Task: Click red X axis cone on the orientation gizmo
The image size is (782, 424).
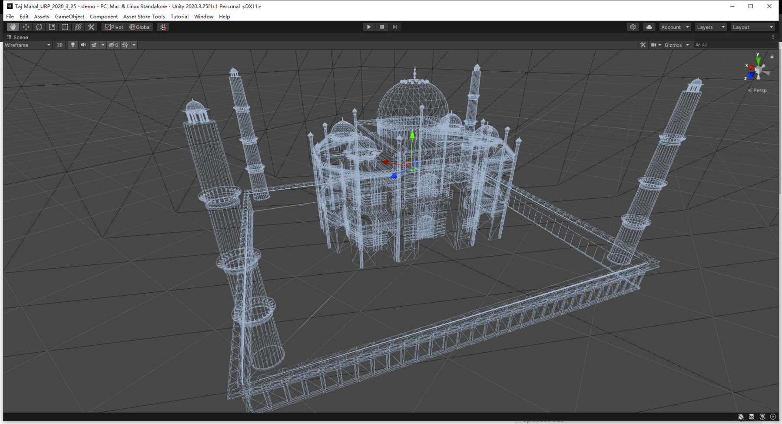Action: click(x=751, y=67)
